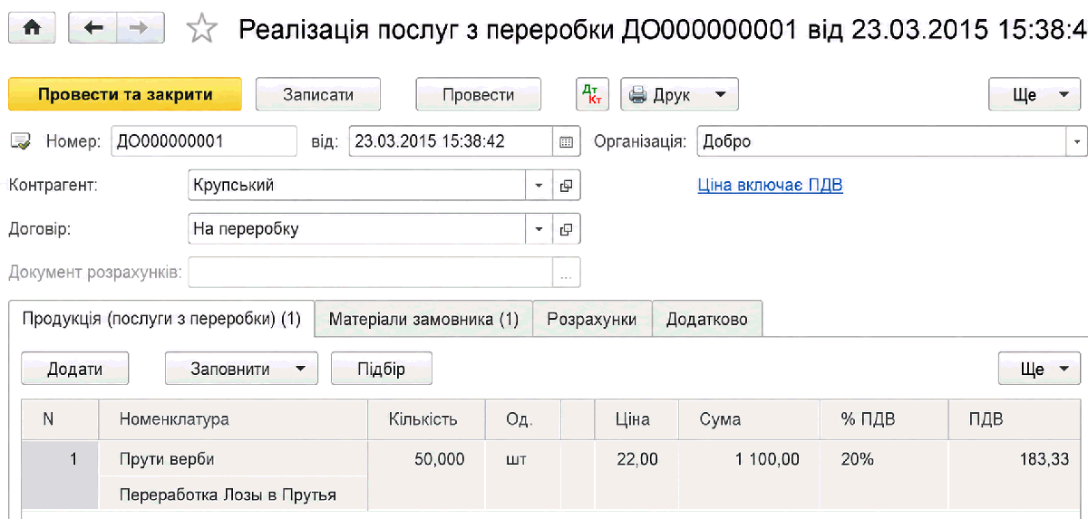Open the Ціна включає ПДВ link

(x=770, y=186)
